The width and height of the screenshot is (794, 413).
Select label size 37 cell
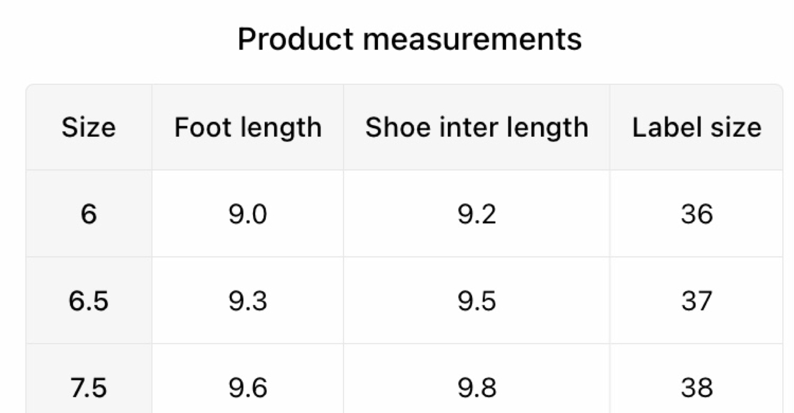696,301
